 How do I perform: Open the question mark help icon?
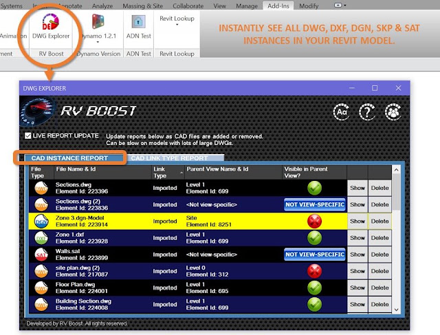(367, 112)
